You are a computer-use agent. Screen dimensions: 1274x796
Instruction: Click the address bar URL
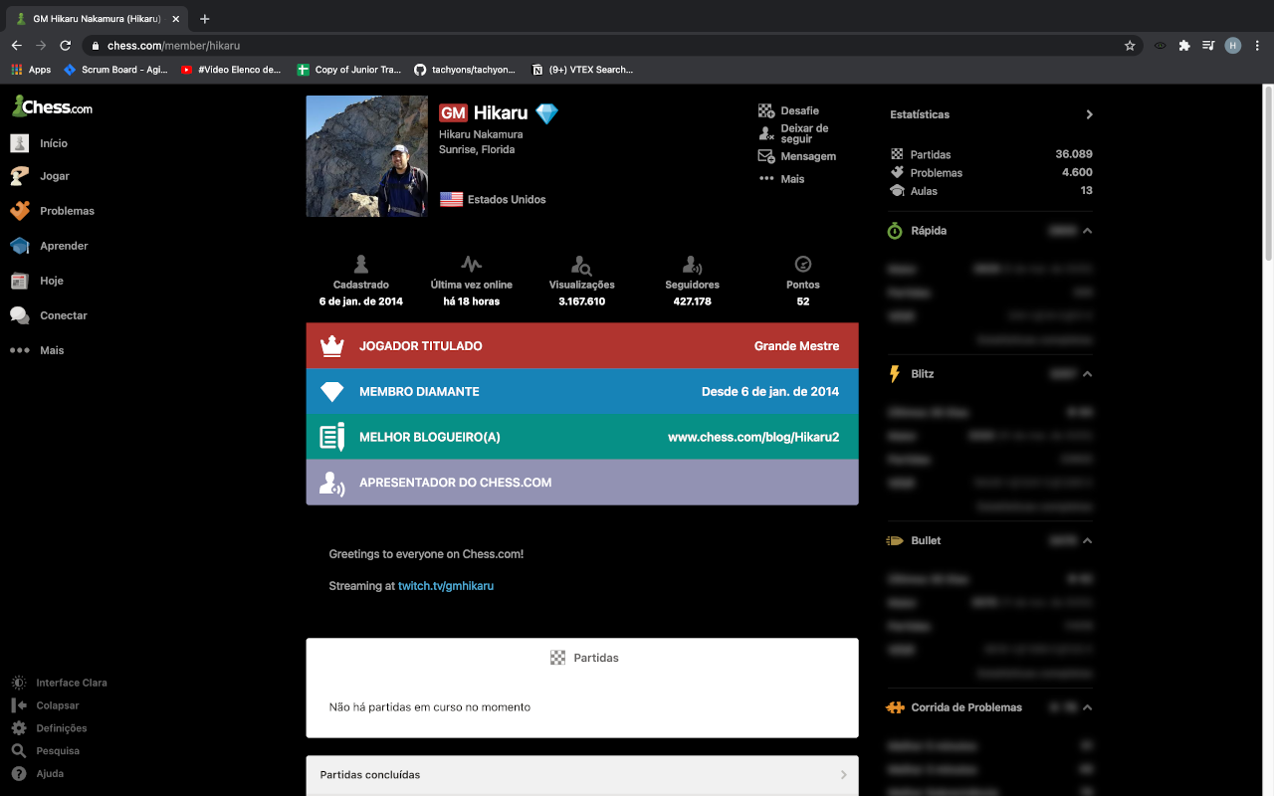click(174, 46)
